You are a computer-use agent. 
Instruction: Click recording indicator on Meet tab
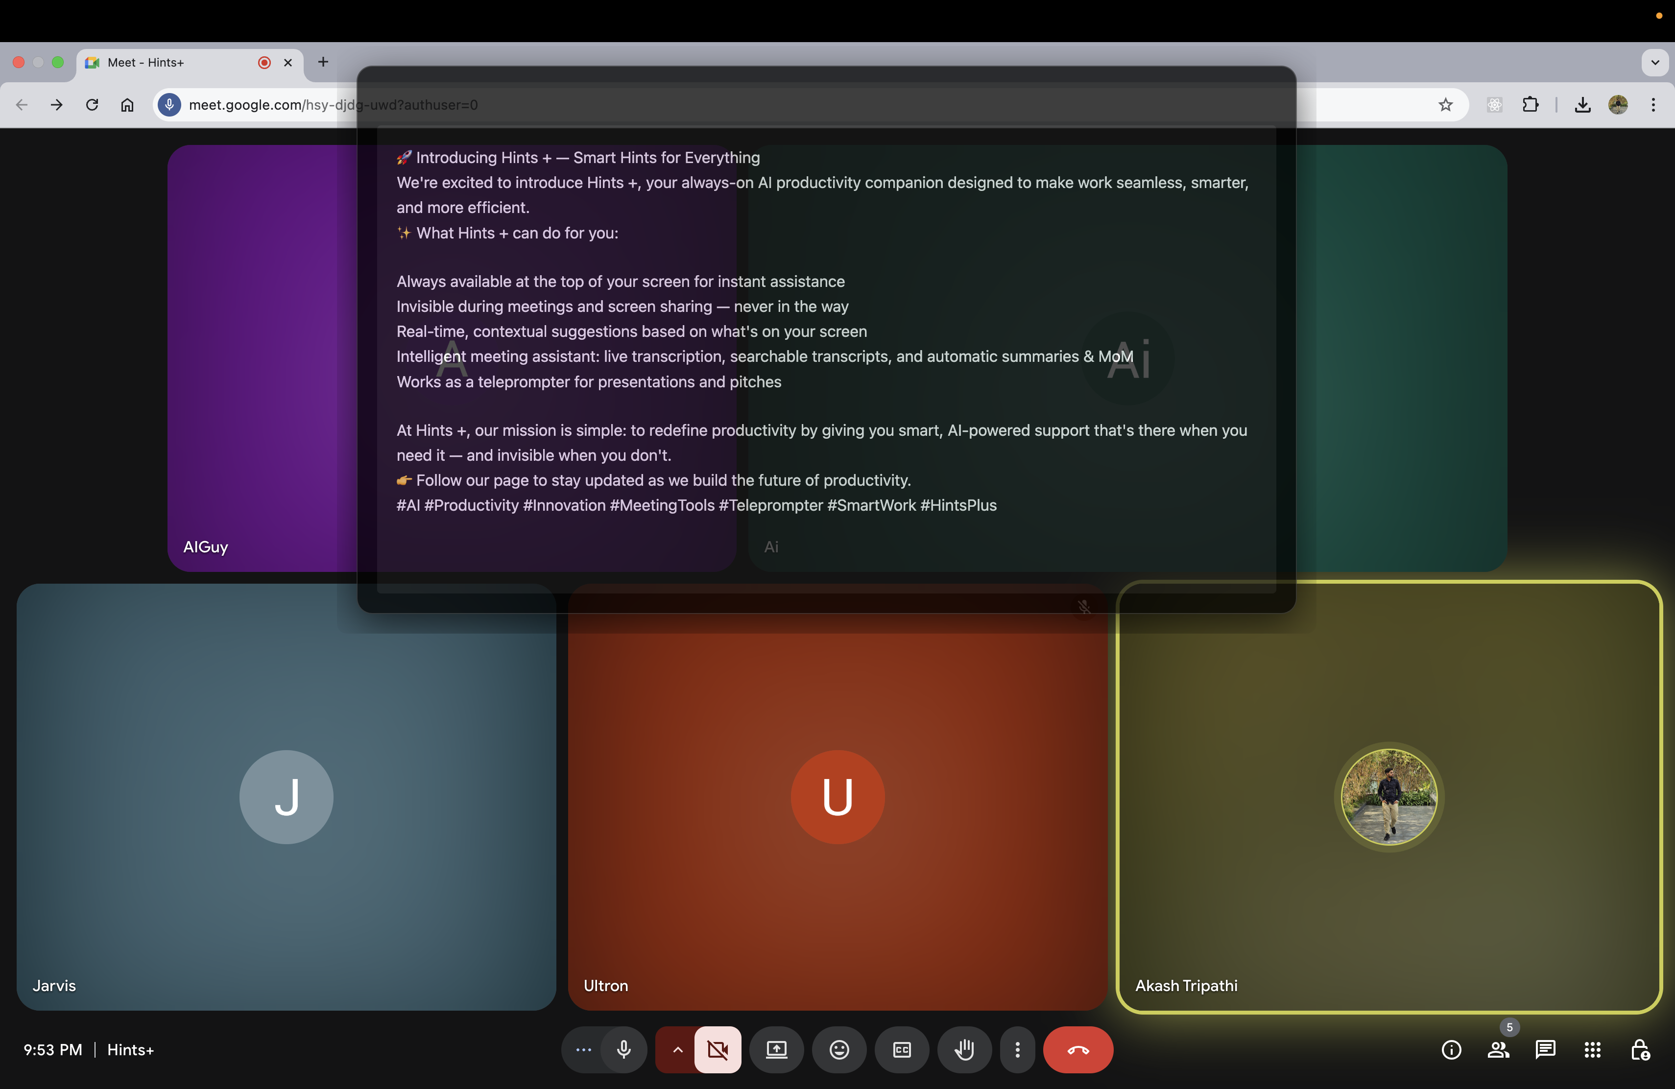coord(264,63)
